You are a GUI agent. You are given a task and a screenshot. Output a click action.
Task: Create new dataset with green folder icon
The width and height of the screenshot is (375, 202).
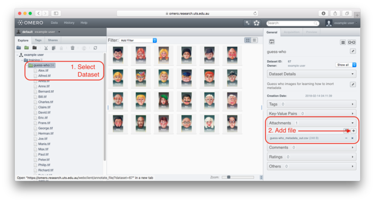(27, 48)
